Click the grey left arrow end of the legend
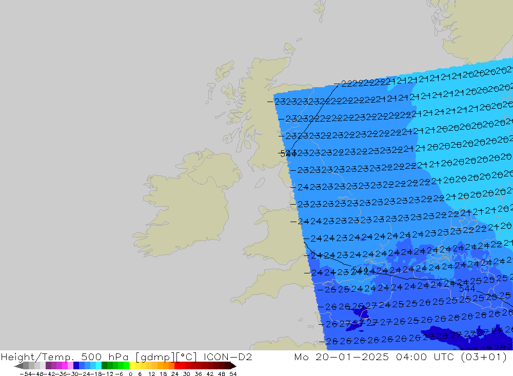 (18, 366)
